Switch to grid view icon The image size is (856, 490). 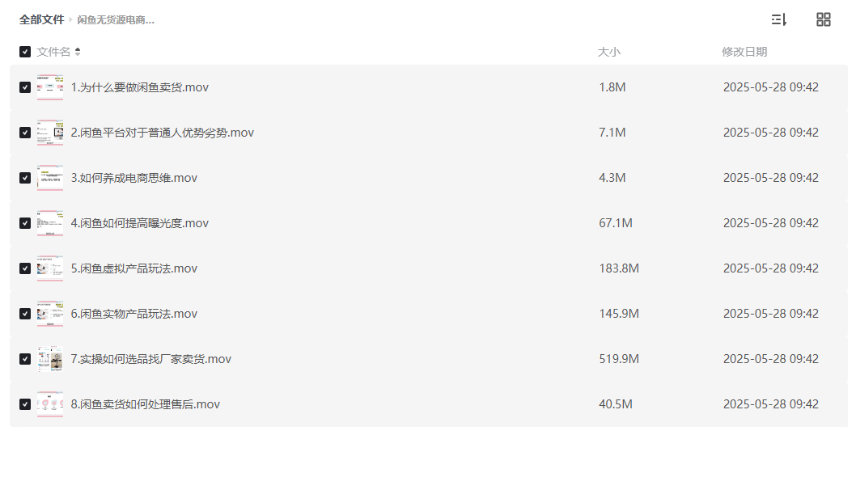[x=824, y=19]
